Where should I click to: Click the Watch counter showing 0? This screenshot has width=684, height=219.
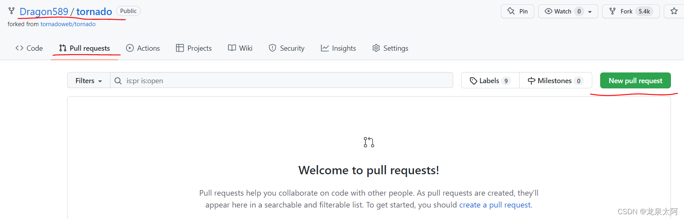(x=579, y=11)
